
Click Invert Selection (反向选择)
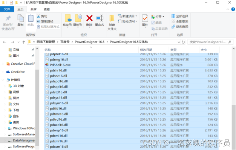[180, 27]
